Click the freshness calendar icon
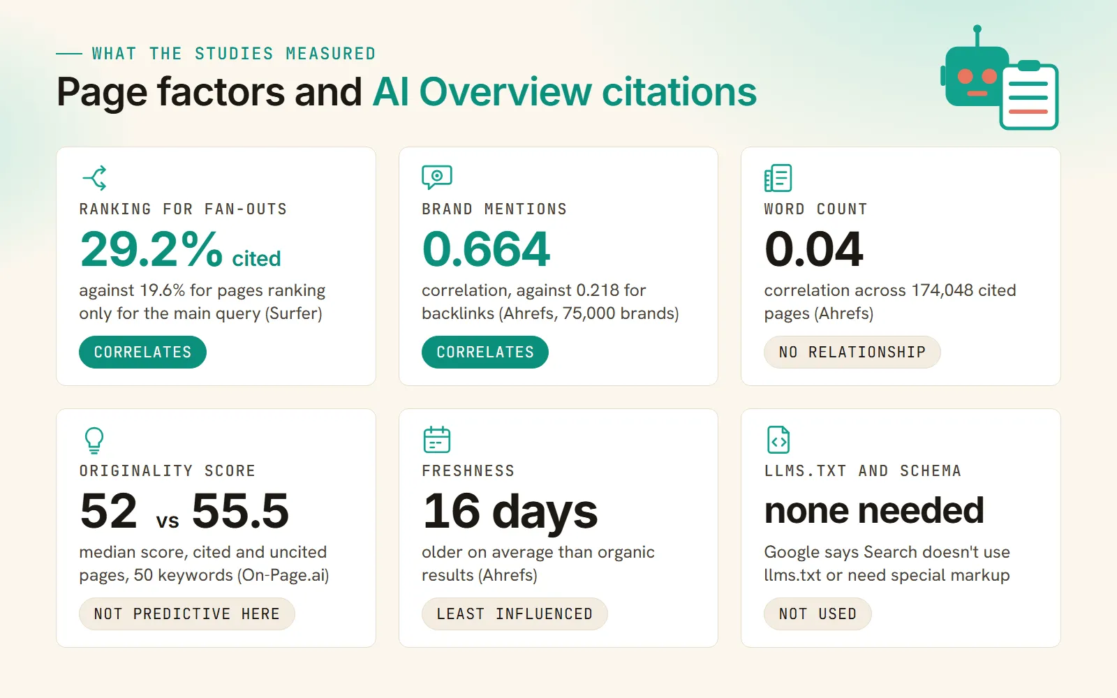Screen dimensions: 1117x698 click(x=437, y=440)
